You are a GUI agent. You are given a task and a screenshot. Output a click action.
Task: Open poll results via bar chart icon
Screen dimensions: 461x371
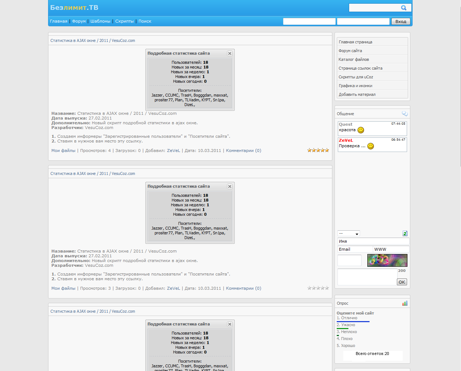pyautogui.click(x=405, y=303)
